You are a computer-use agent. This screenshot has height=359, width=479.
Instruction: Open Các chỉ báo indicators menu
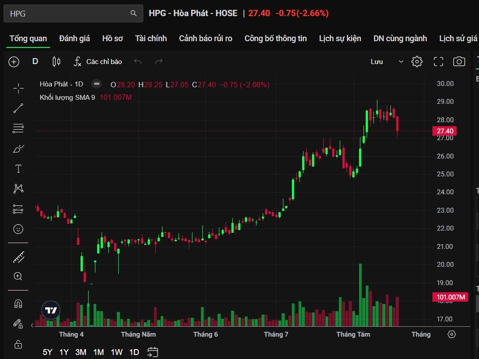(98, 62)
